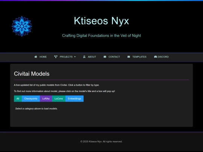Show only LoCons models

tap(59, 99)
